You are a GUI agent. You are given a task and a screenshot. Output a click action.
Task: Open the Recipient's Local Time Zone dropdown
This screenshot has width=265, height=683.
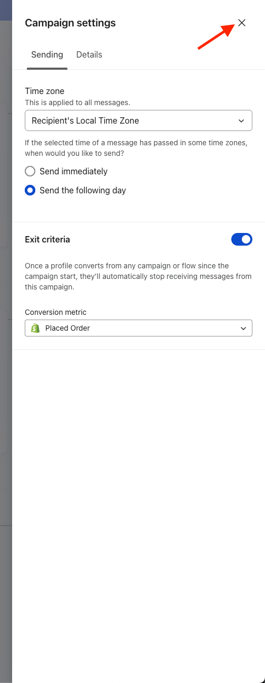[x=139, y=120]
